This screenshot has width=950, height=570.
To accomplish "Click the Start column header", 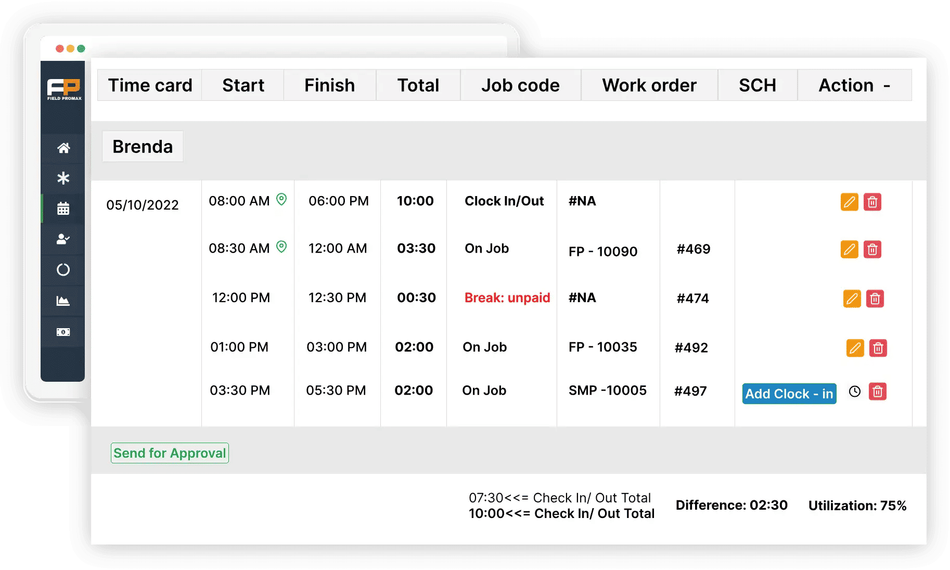I will point(243,85).
